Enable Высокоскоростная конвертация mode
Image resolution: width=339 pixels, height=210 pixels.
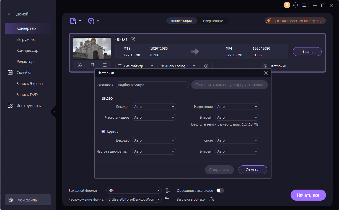coord(295,21)
